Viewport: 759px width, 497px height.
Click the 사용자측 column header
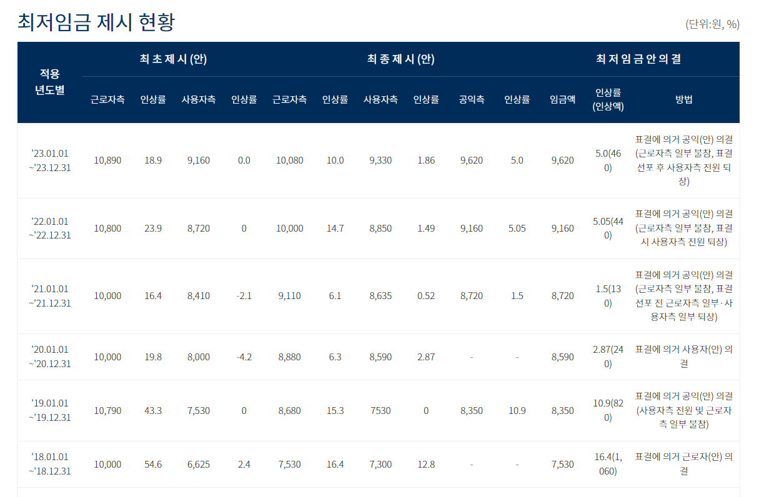pos(198,99)
